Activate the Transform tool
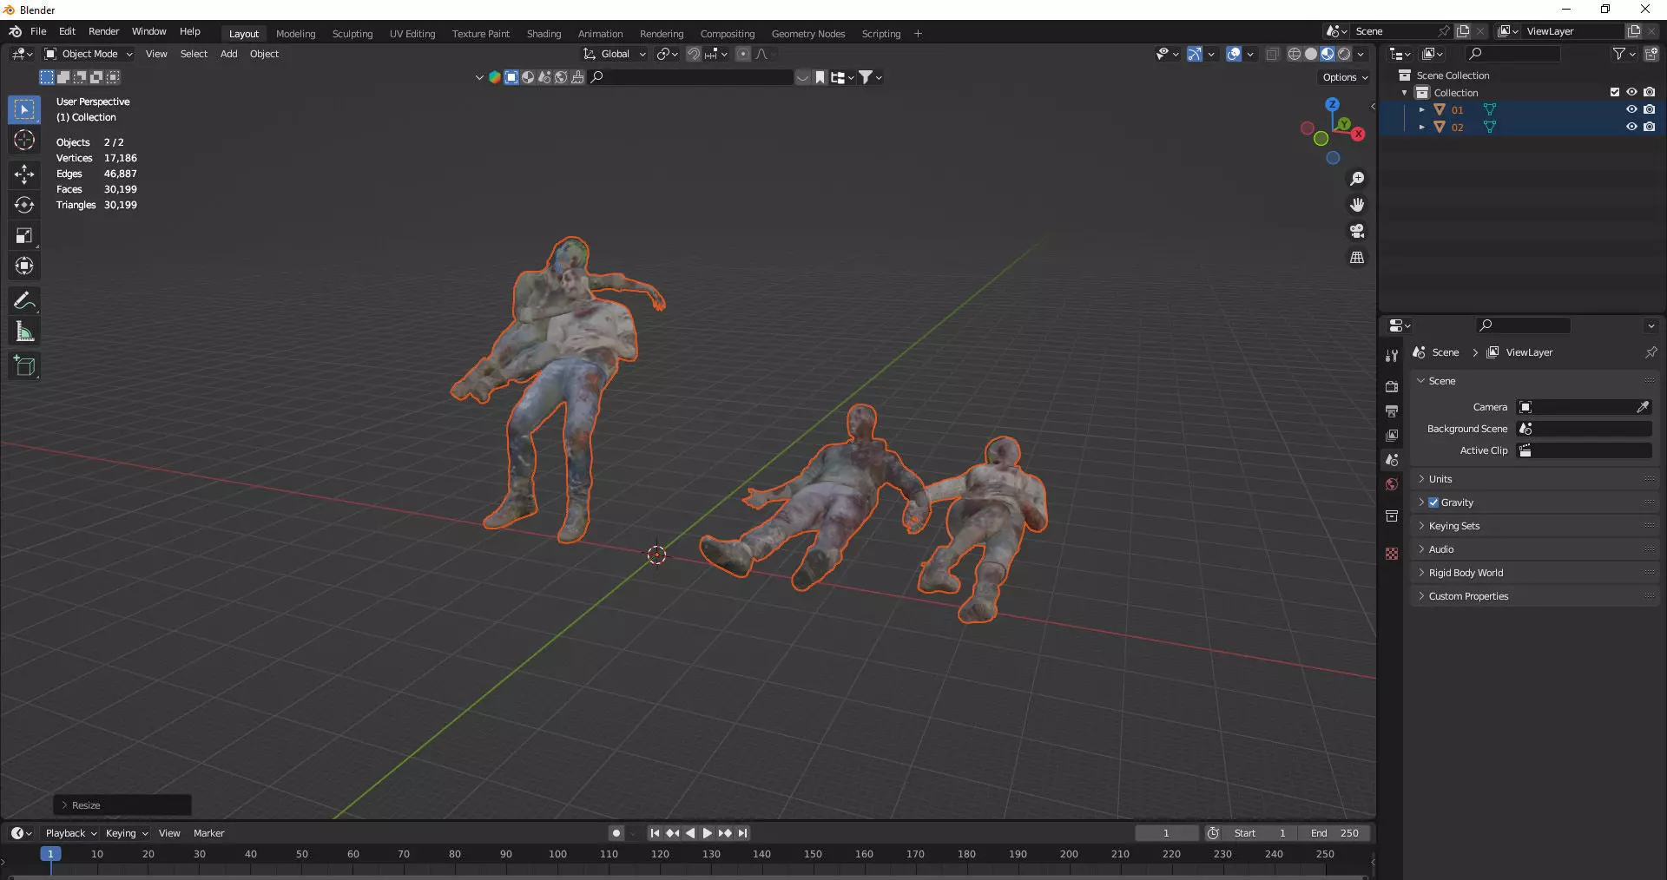The width and height of the screenshot is (1667, 880). point(24,266)
